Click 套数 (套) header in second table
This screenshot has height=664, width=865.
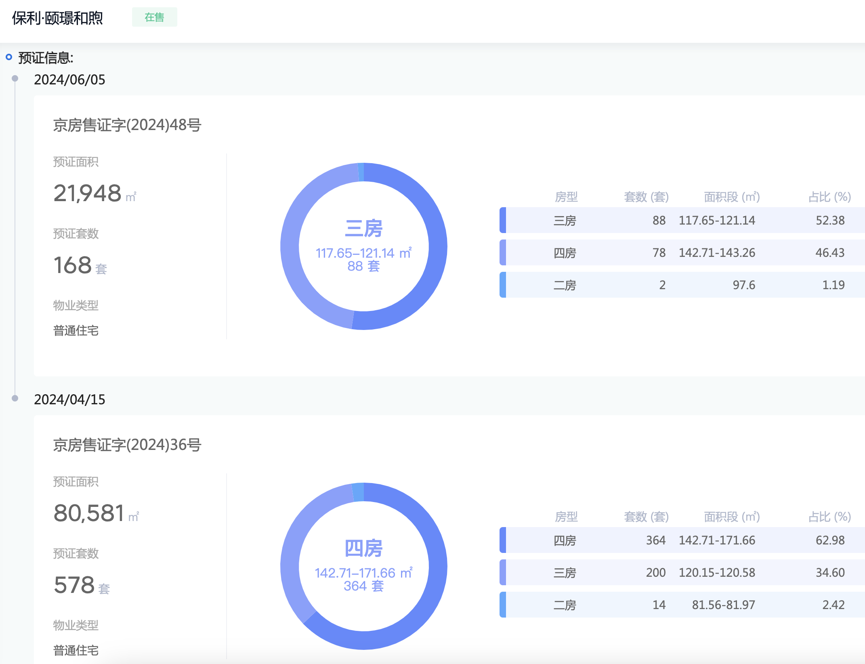(646, 517)
